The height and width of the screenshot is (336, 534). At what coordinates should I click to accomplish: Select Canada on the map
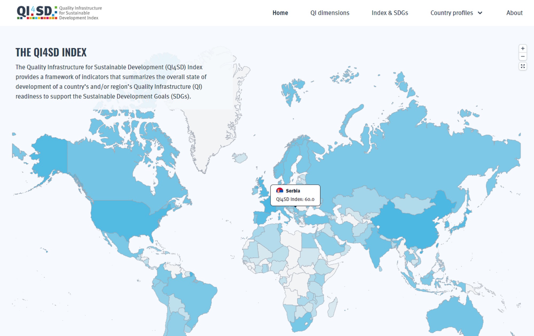[112, 171]
